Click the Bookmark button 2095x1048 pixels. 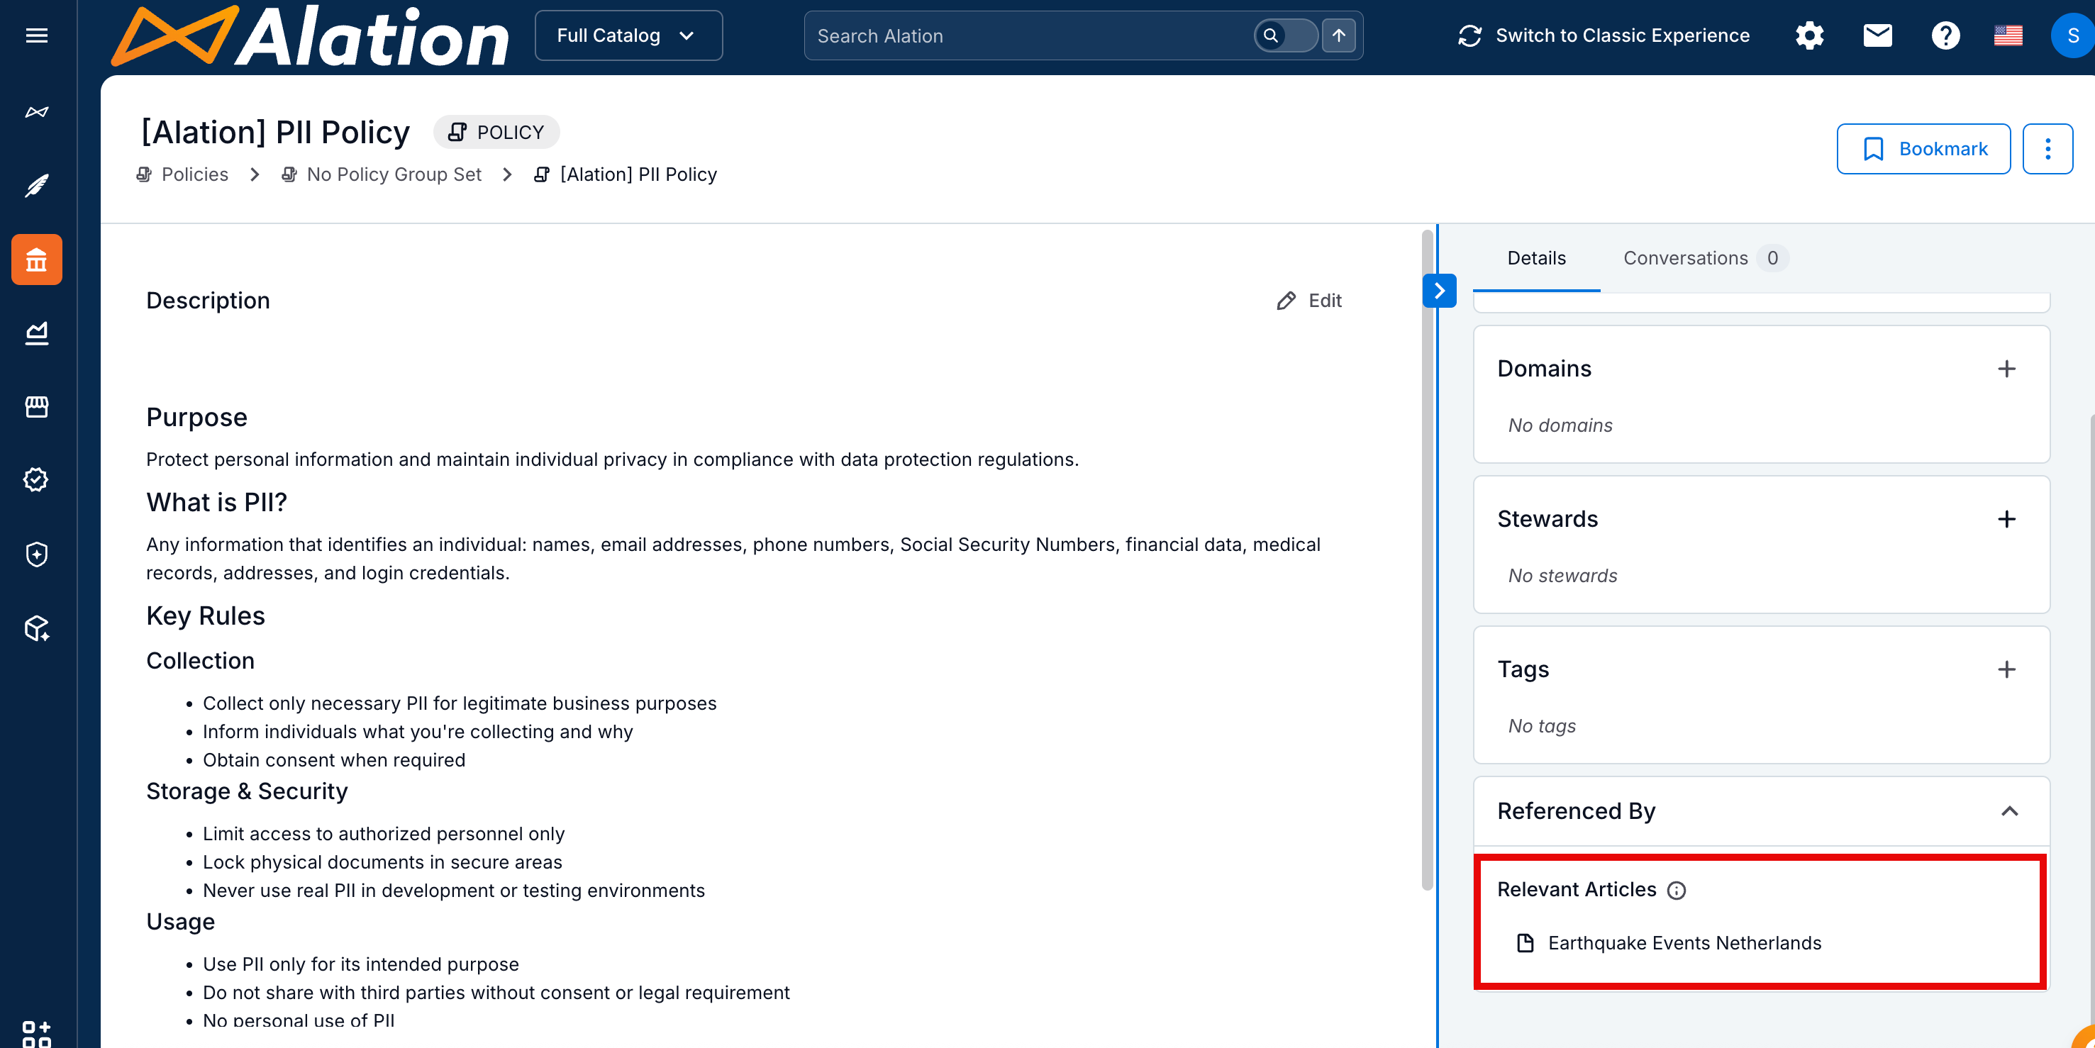(x=1923, y=149)
